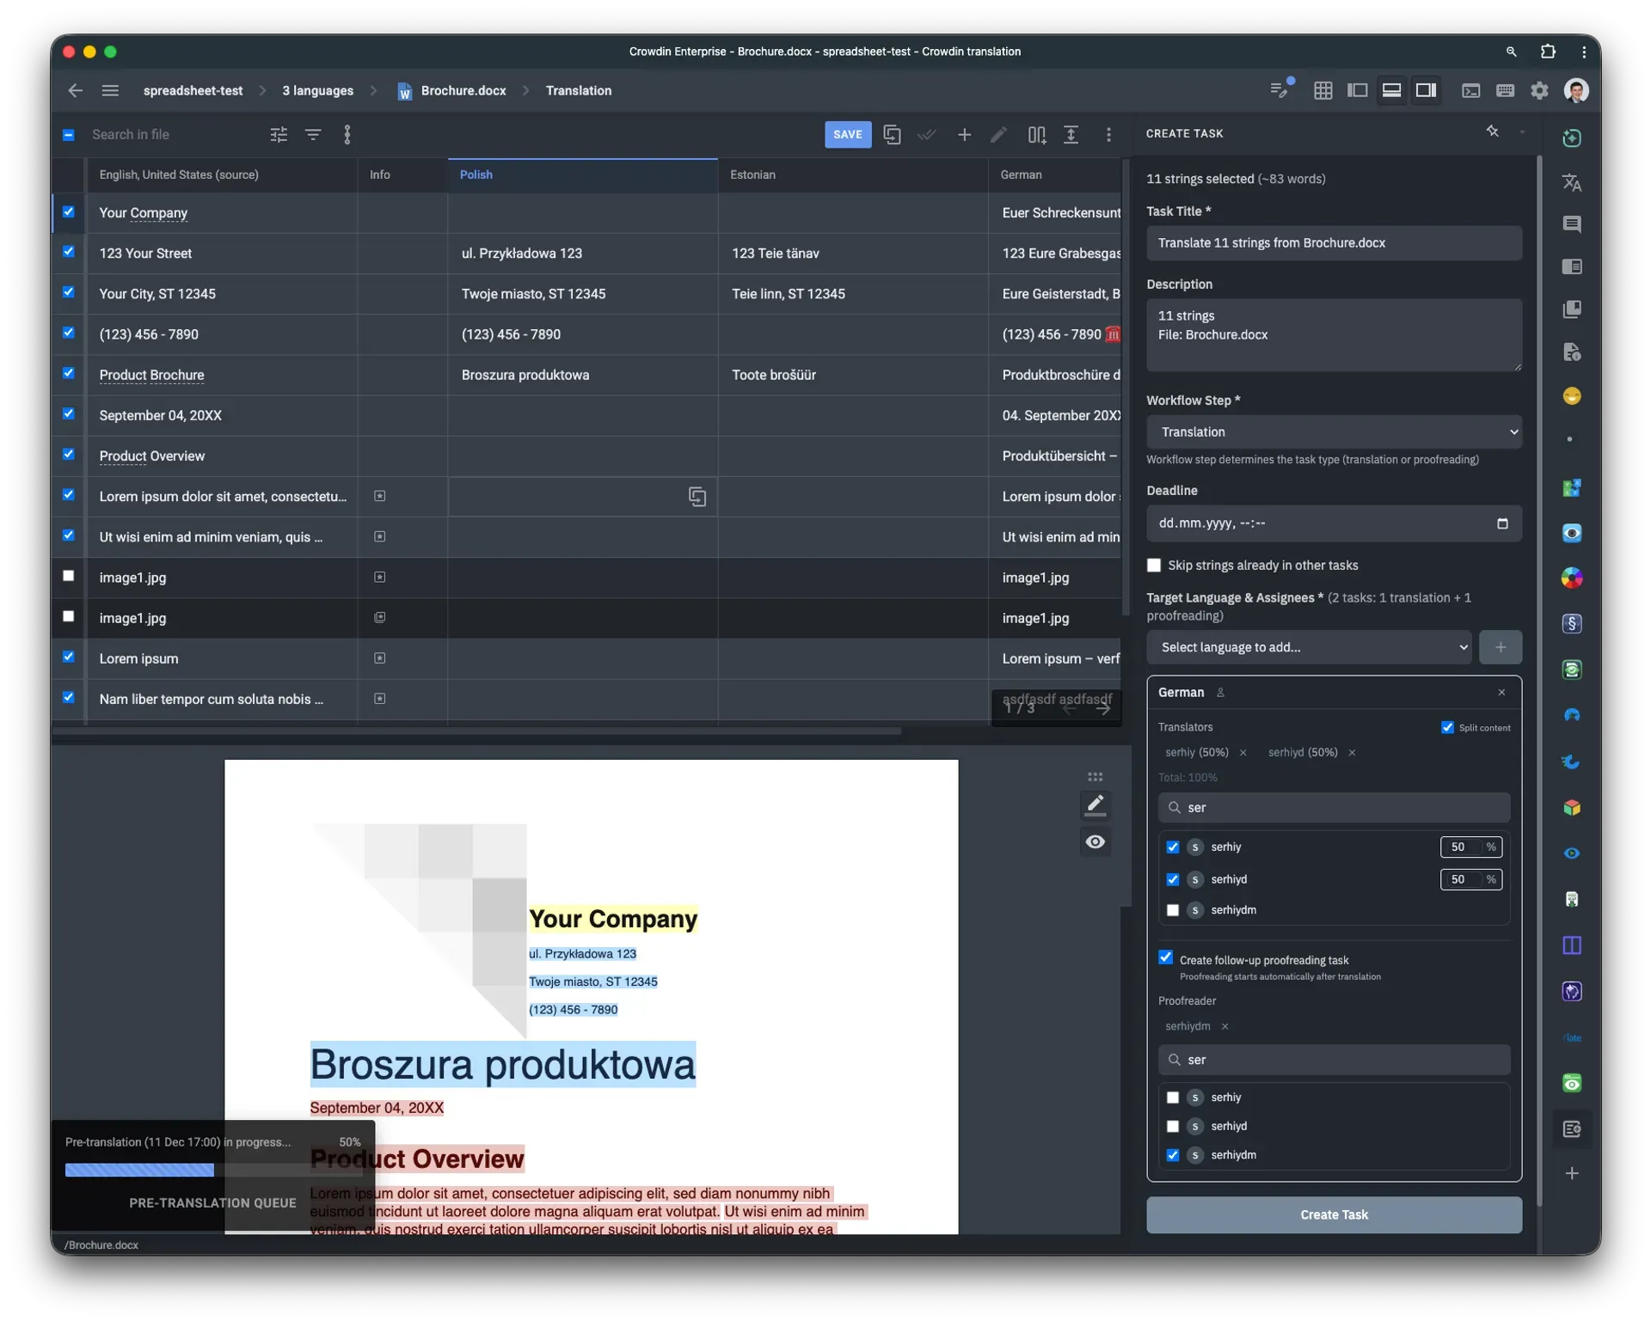
Task: Switch to the Polish column
Action: (476, 174)
